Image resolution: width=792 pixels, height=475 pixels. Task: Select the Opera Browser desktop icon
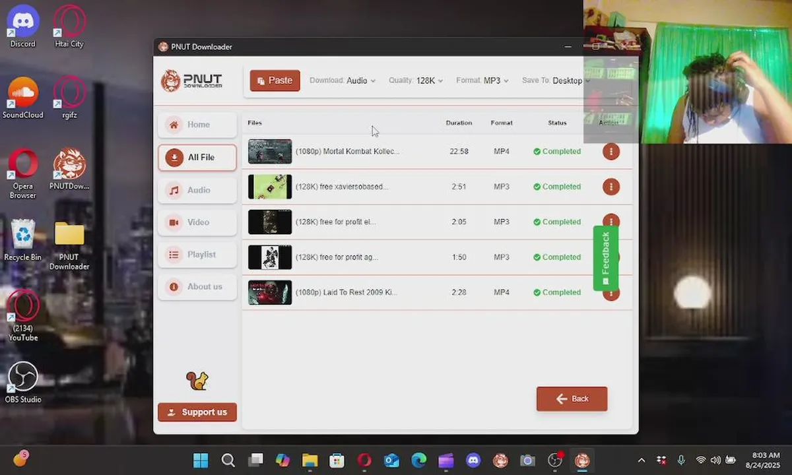pyautogui.click(x=22, y=174)
